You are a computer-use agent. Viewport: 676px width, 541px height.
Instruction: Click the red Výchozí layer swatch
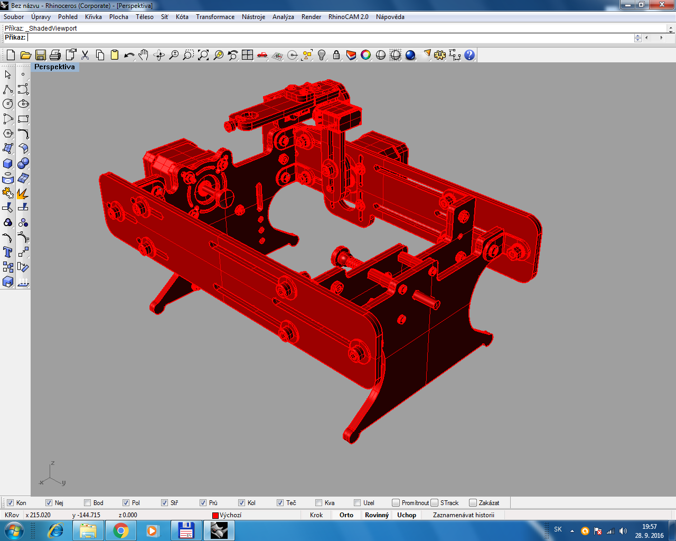(x=215, y=515)
